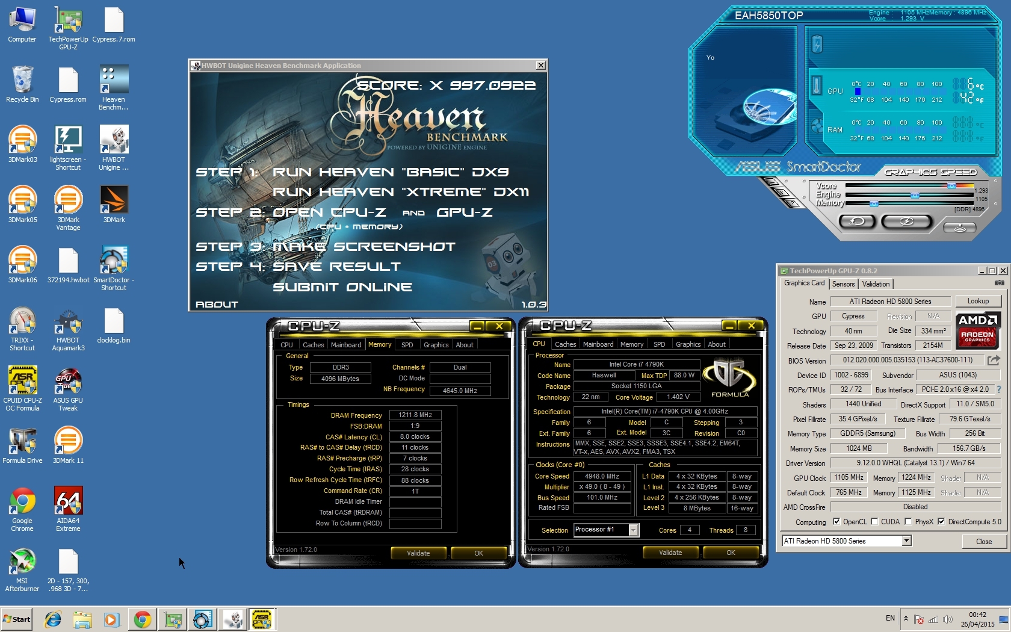Open Graphics tab in Processor CPU-Z window
This screenshot has height=632, width=1011.
[x=688, y=344]
